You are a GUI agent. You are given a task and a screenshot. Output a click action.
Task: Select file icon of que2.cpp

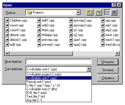point(71,45)
